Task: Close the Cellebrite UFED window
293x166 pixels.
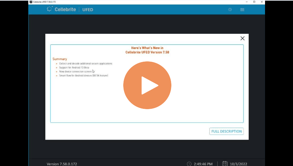Action: click(262, 2)
